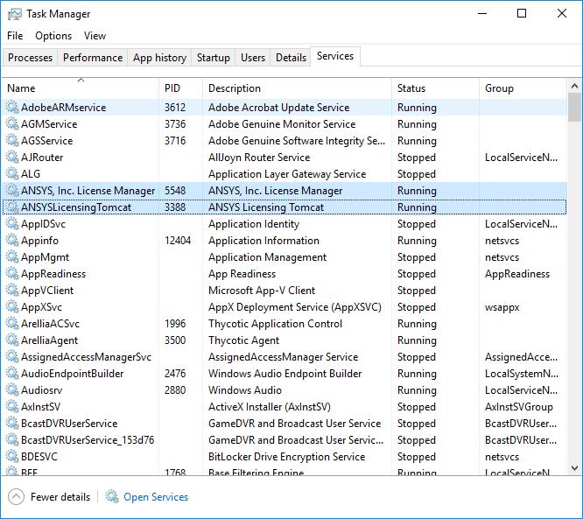
Task: Click the Open Services link
Action: point(156,497)
